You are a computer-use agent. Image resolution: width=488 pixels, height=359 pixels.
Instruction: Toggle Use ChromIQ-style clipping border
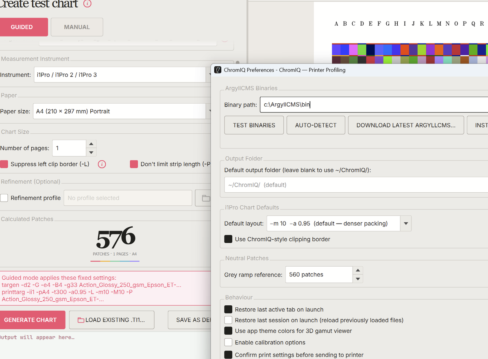[229, 239]
